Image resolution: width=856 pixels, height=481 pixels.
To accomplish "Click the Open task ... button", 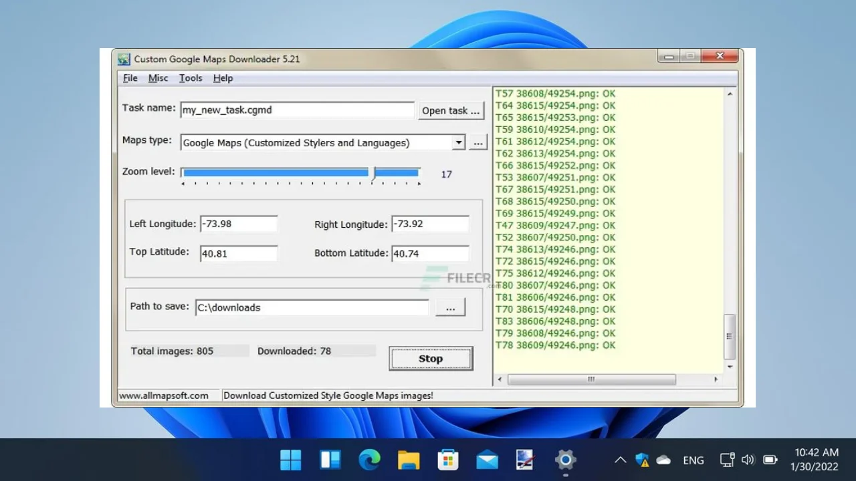I will (x=451, y=111).
